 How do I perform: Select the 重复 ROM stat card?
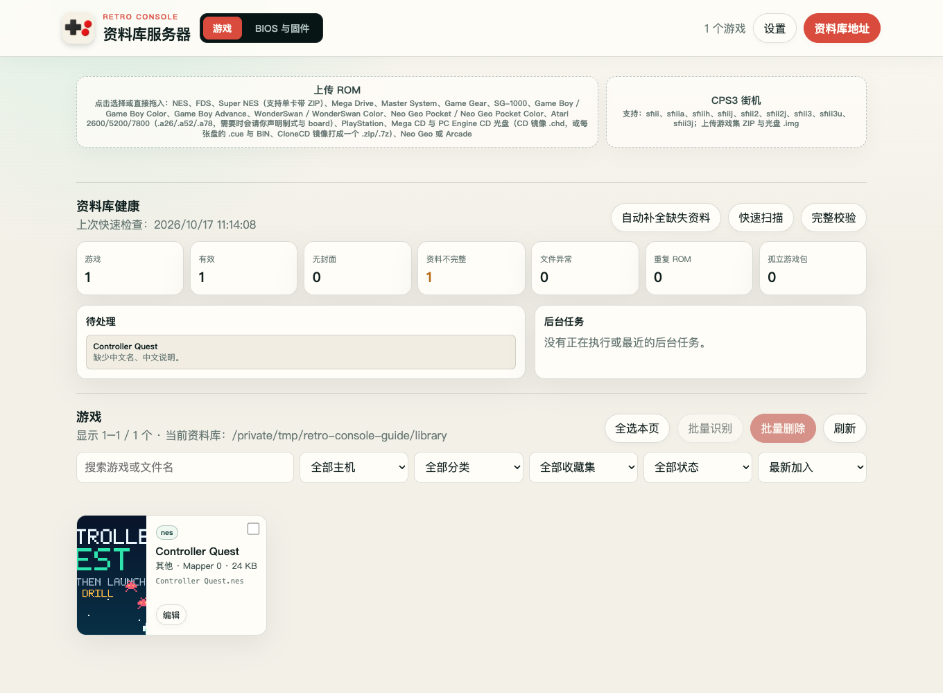pyautogui.click(x=699, y=268)
